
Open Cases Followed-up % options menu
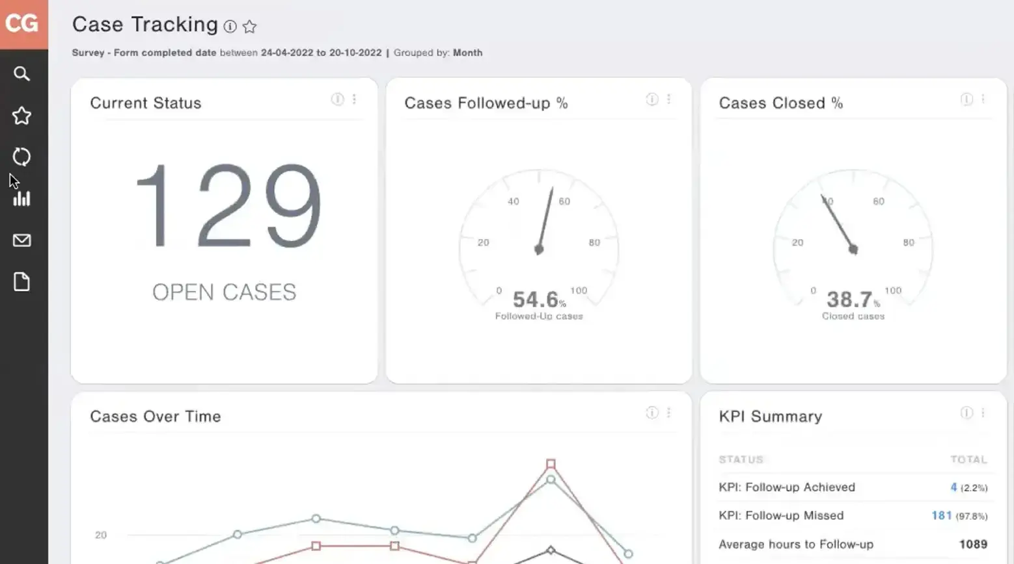[668, 99]
